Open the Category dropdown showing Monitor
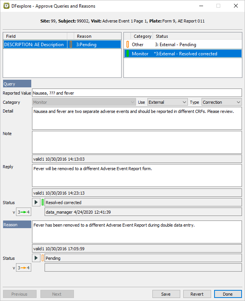 click(84, 102)
